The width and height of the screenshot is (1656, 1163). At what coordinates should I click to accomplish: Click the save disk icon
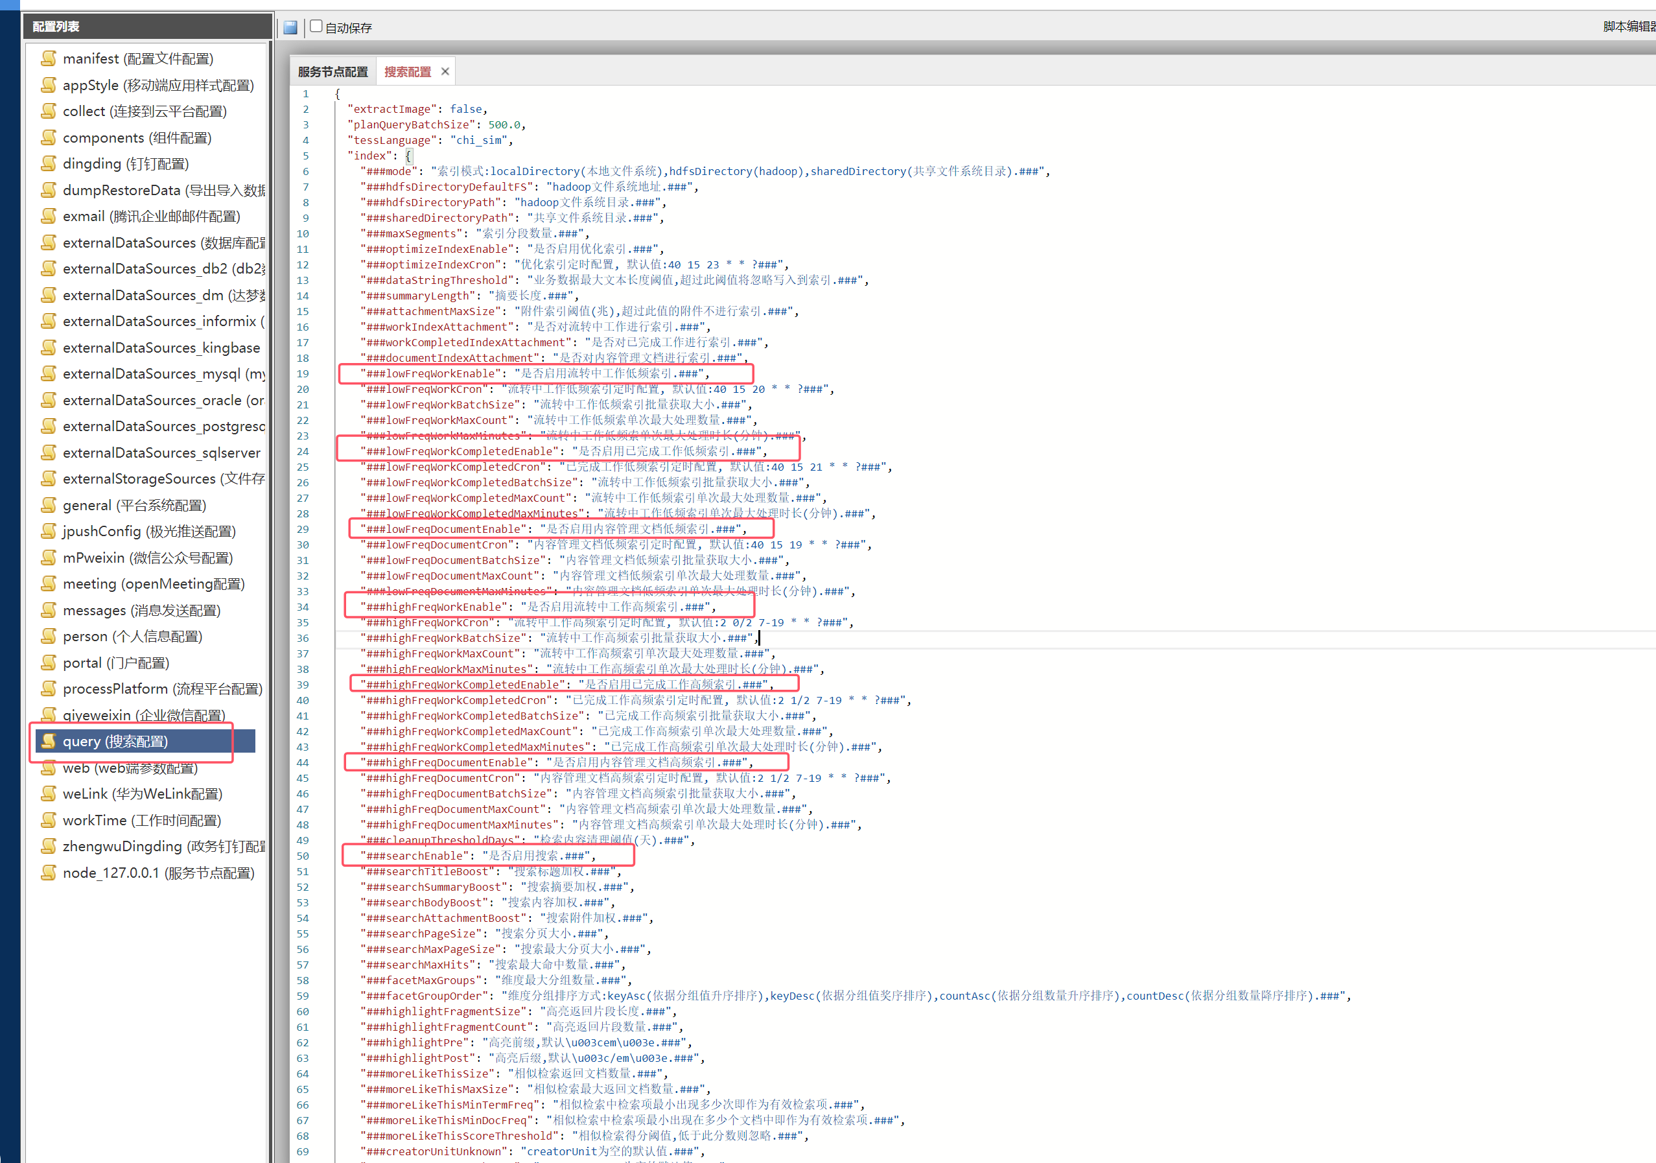click(x=290, y=27)
